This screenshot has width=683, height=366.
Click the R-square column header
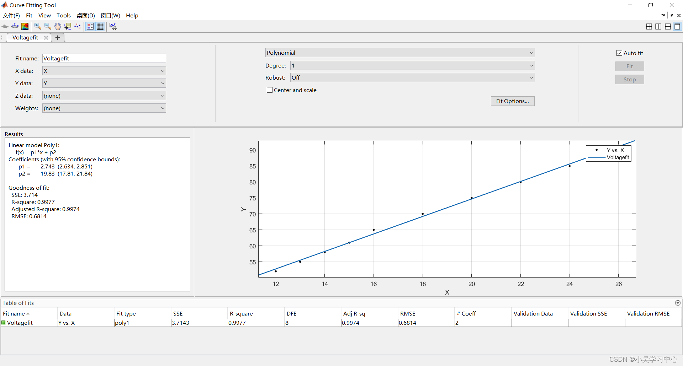click(x=256, y=313)
